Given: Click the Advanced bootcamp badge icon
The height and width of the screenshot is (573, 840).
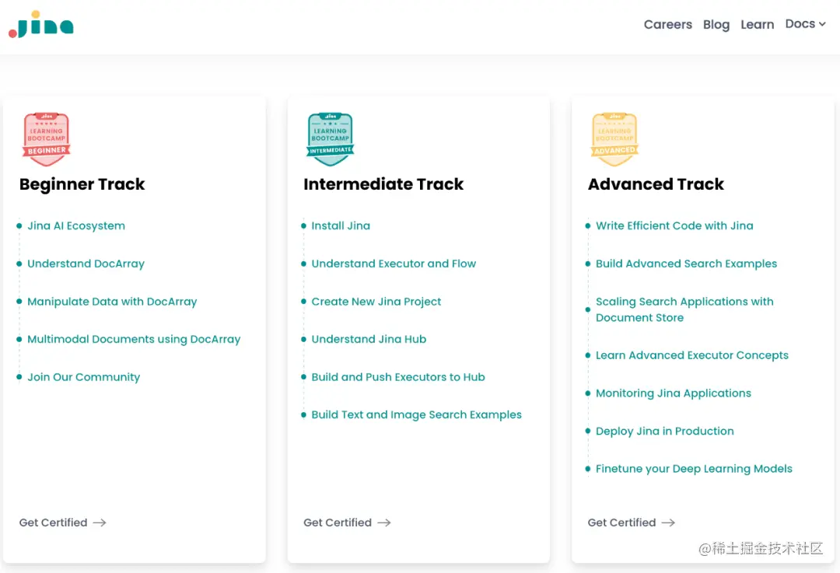Looking at the screenshot, I should [614, 139].
